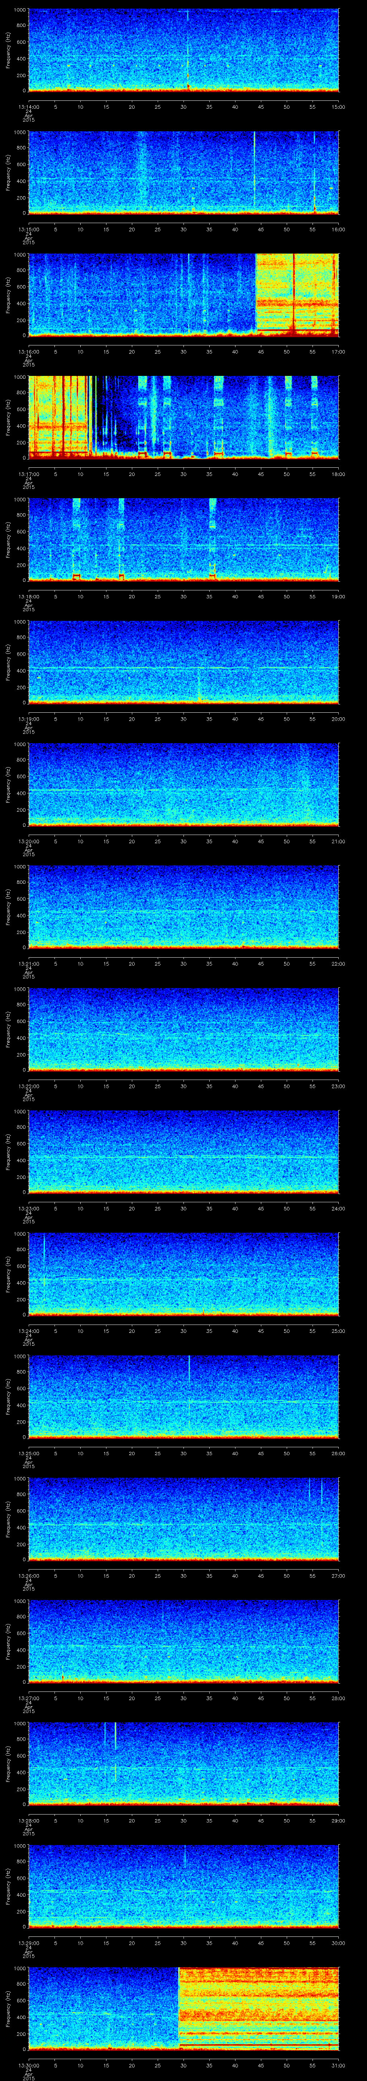Select the spectrogram panel starting at 13:29:00
The width and height of the screenshot is (367, 2081).
[x=183, y=1886]
